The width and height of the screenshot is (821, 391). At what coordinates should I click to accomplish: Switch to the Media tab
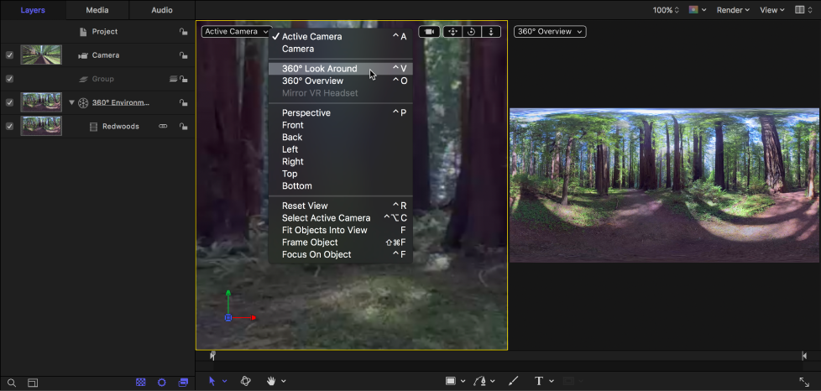tap(97, 10)
